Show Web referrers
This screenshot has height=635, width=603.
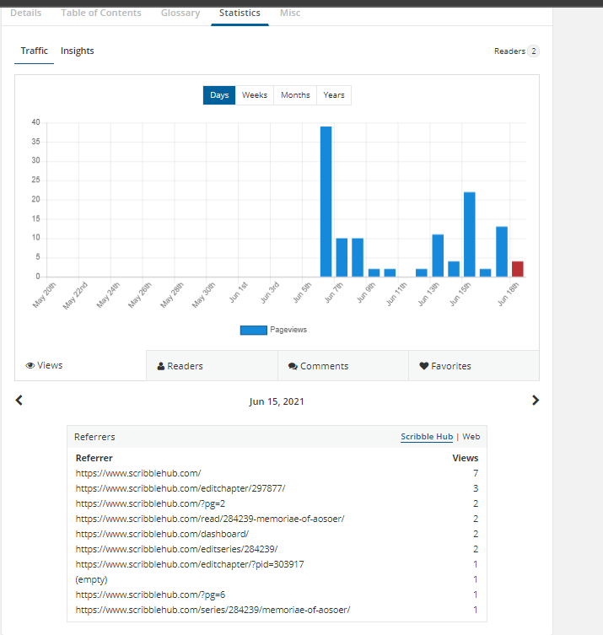pyautogui.click(x=471, y=437)
